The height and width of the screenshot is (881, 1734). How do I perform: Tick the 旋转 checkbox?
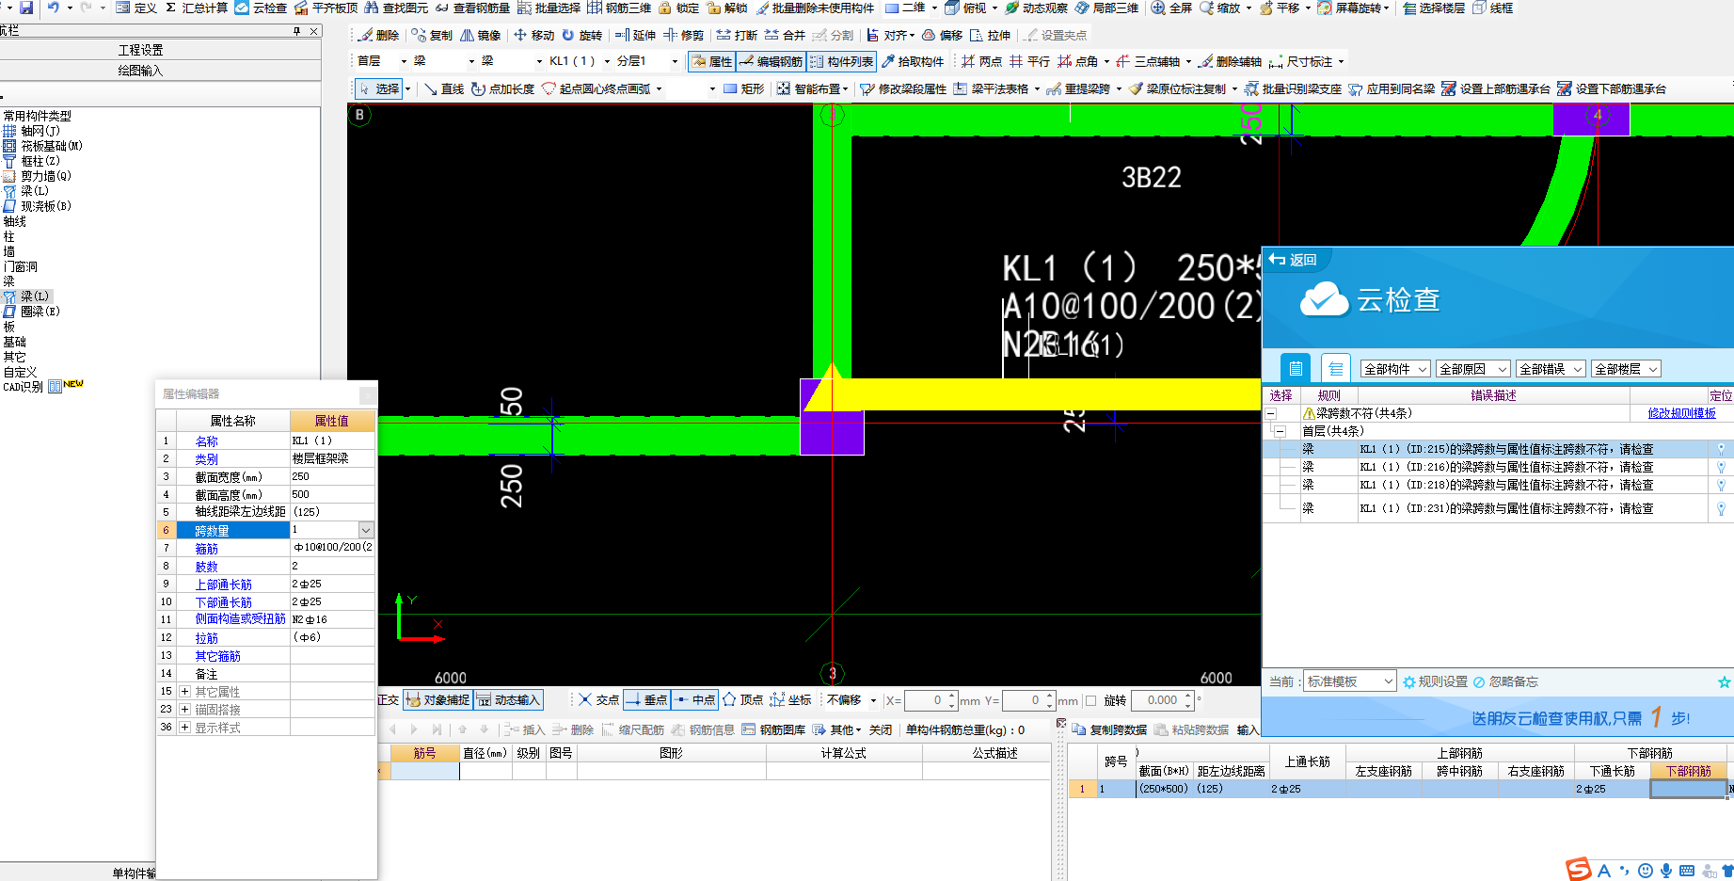point(1091,700)
